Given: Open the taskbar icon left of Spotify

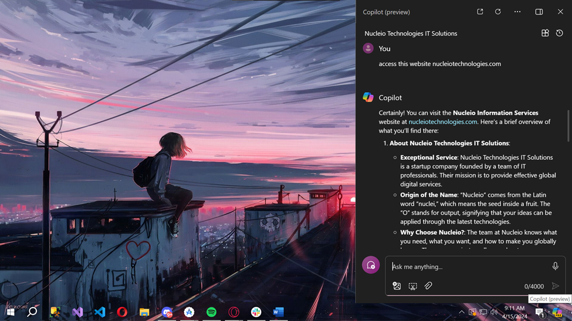Looking at the screenshot, I should [189, 312].
